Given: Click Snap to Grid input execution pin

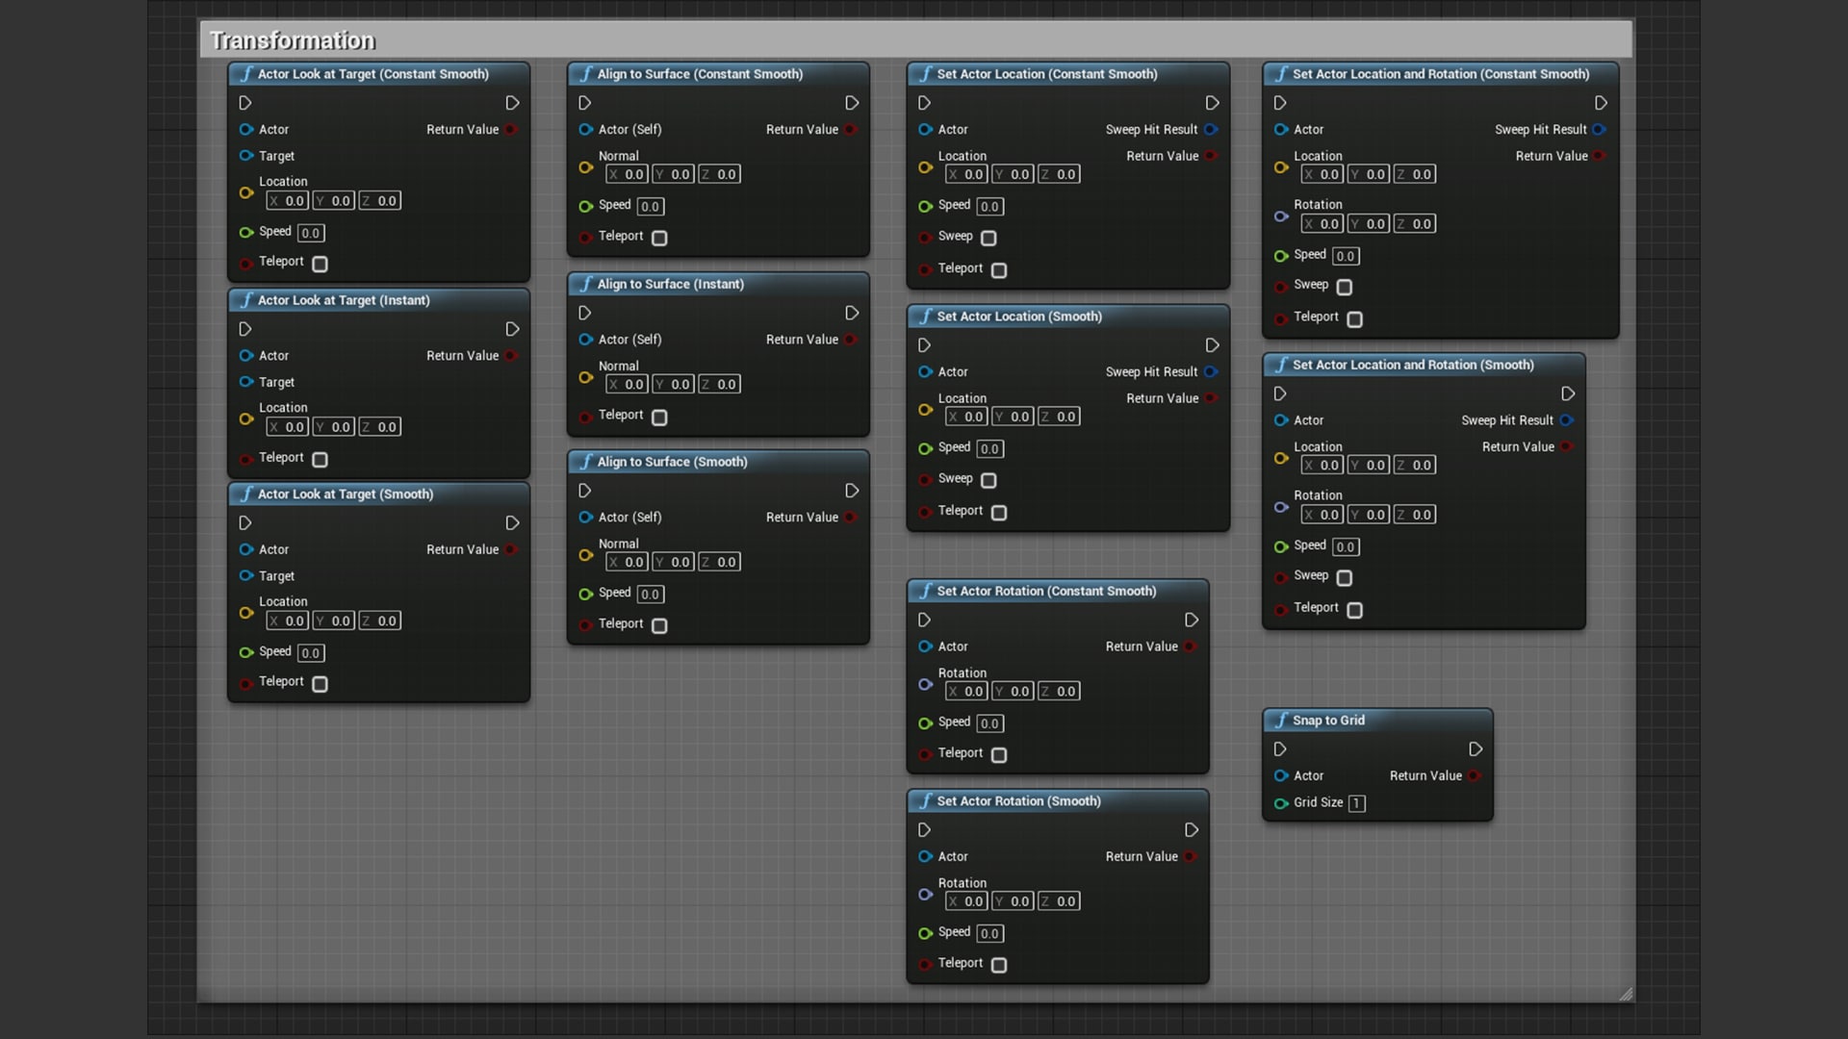Looking at the screenshot, I should [x=1280, y=749].
